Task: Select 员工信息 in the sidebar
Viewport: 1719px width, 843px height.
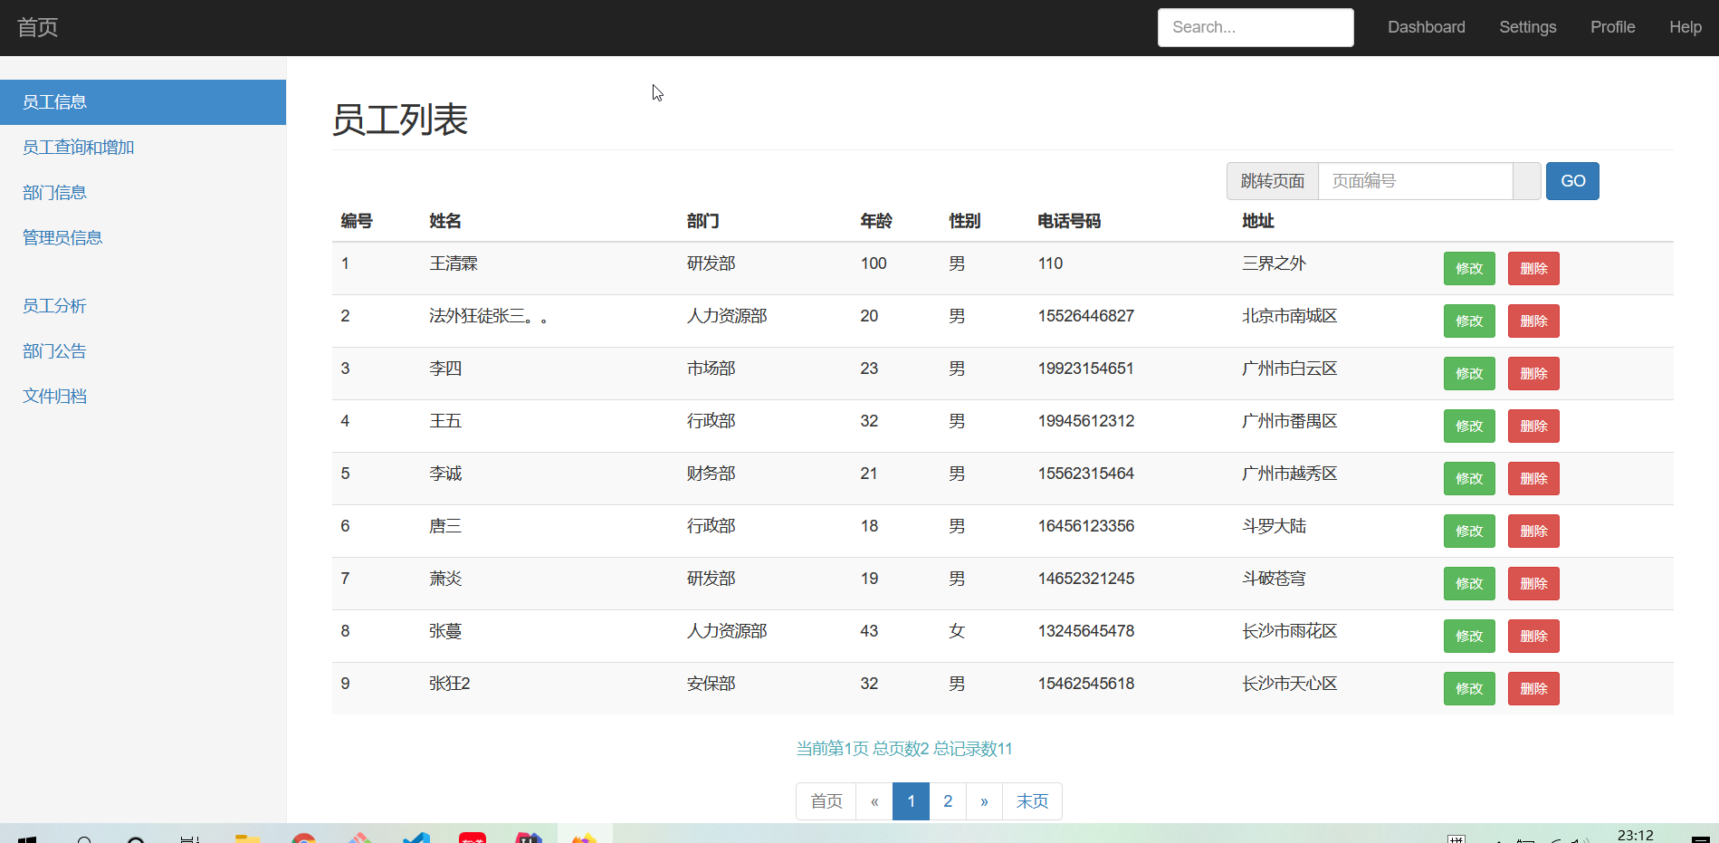Action: point(143,102)
